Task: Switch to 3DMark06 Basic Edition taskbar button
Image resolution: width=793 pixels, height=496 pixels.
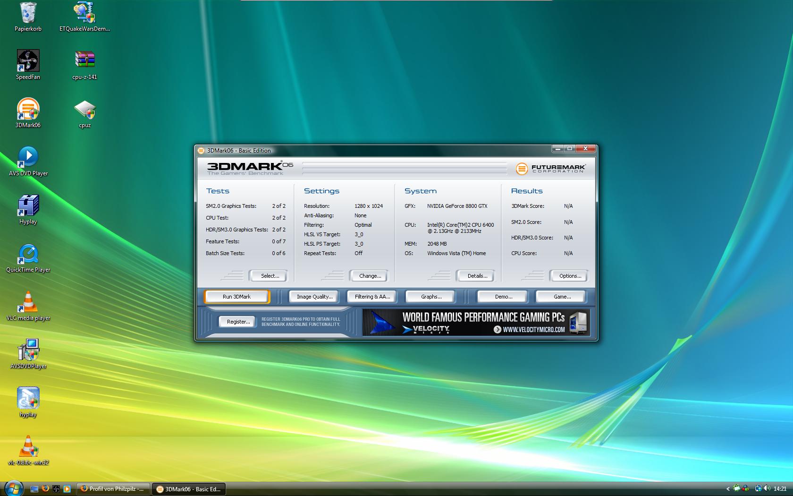Action: (x=189, y=489)
